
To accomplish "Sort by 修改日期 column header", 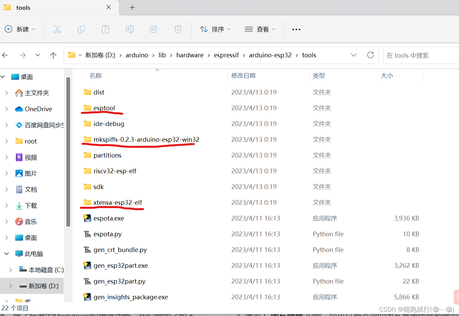I will [x=243, y=76].
